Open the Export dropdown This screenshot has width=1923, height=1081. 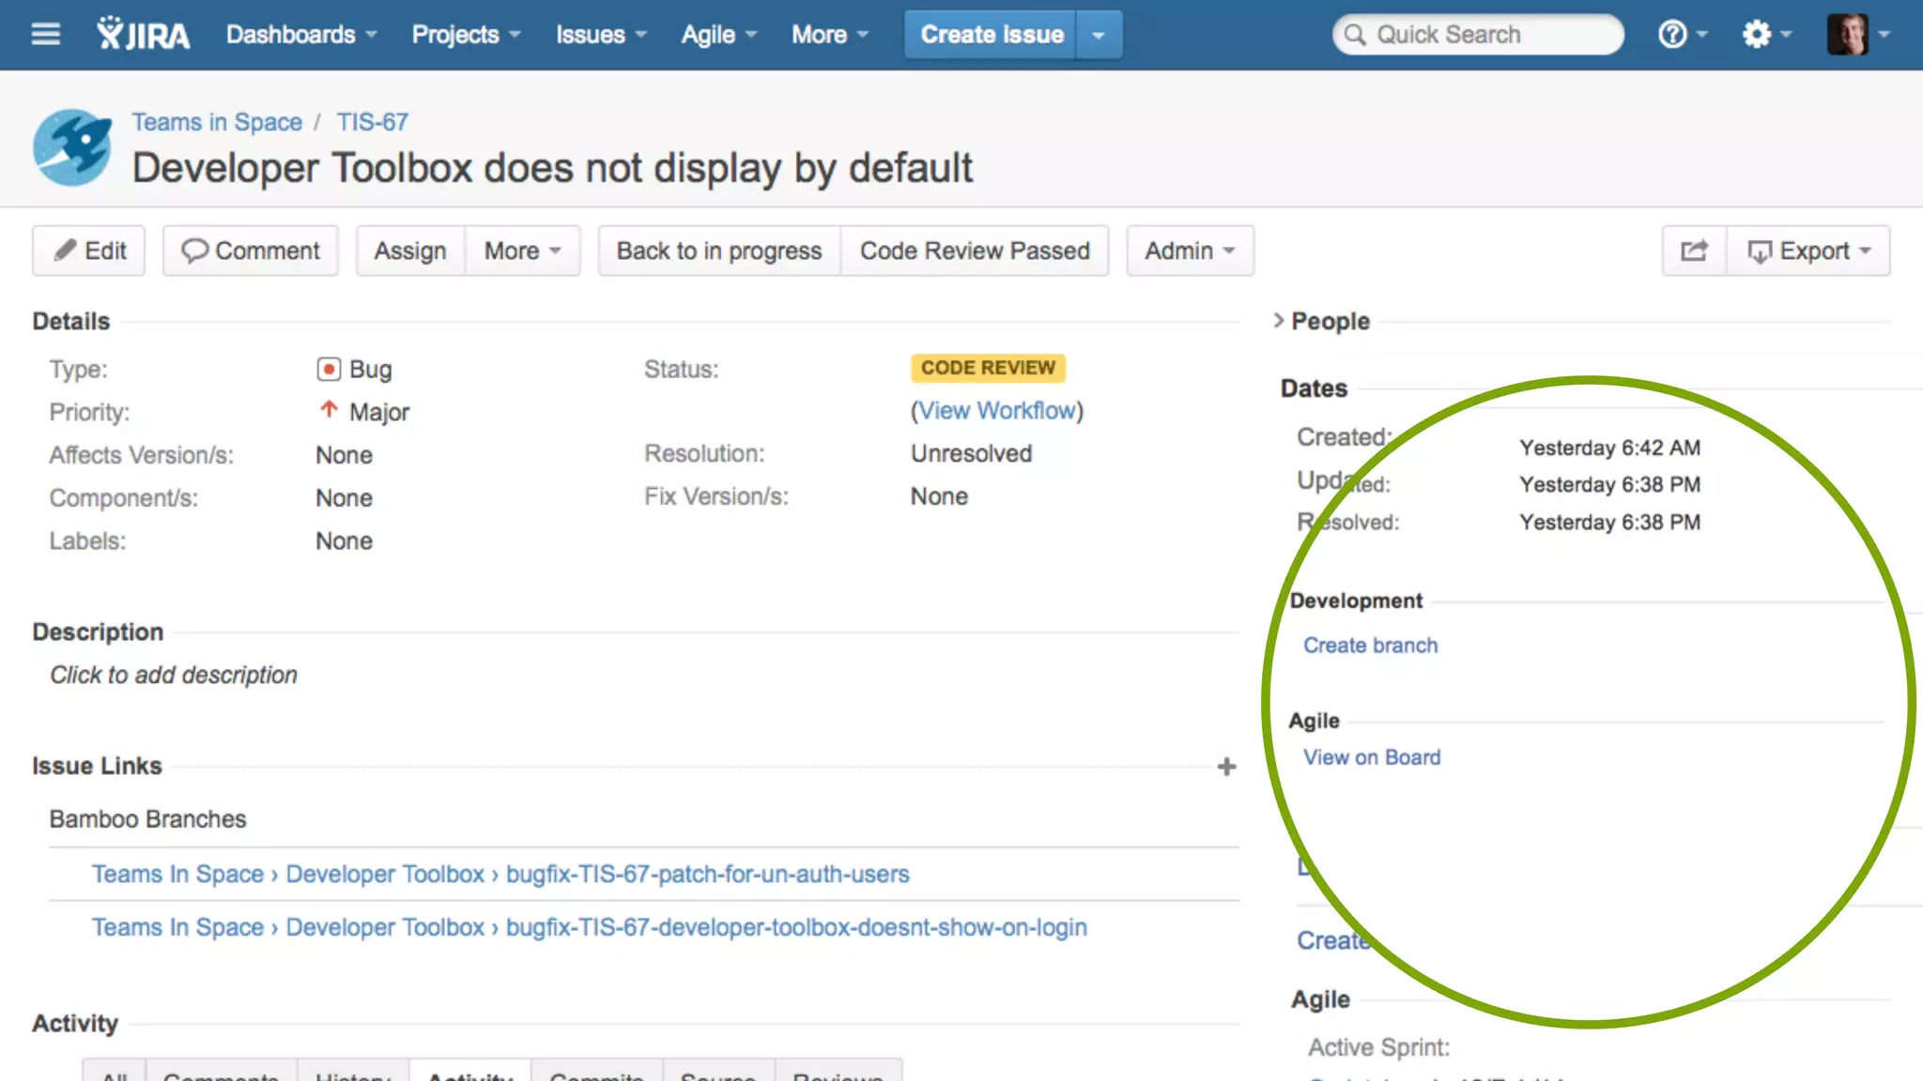pyautogui.click(x=1808, y=251)
